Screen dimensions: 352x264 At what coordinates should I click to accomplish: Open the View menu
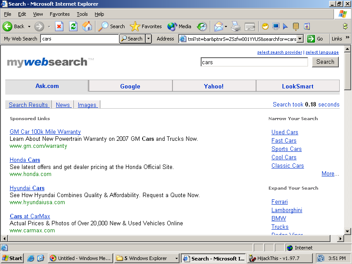(38, 14)
